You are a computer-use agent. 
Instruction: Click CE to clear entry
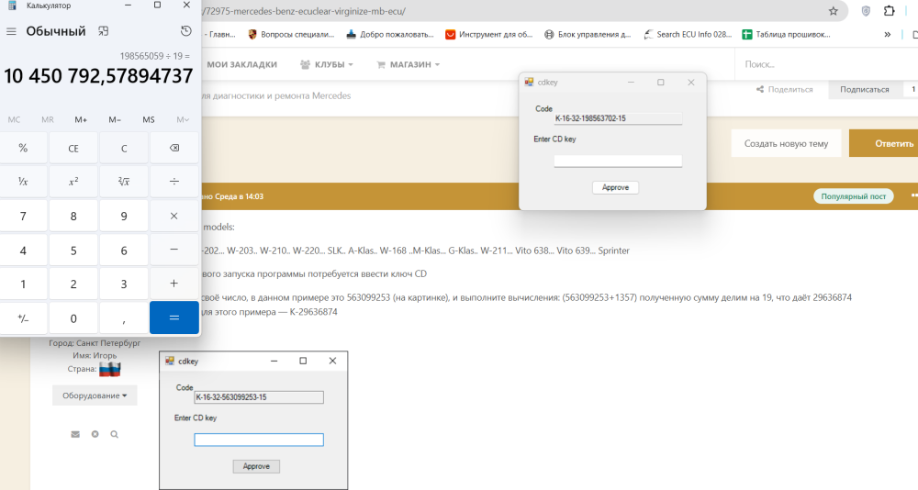pos(73,148)
